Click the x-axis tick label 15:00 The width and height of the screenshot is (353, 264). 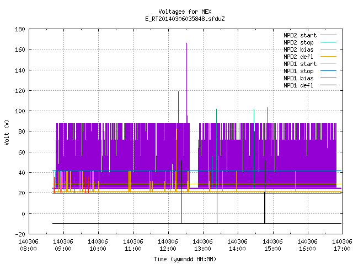[x=272, y=249]
